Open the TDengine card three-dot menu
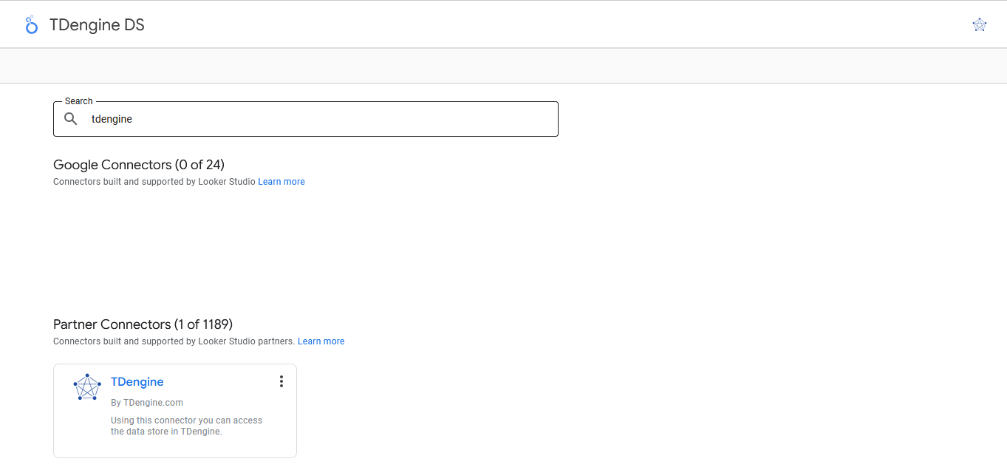Viewport: 1007px width, 470px height. pyautogui.click(x=281, y=381)
